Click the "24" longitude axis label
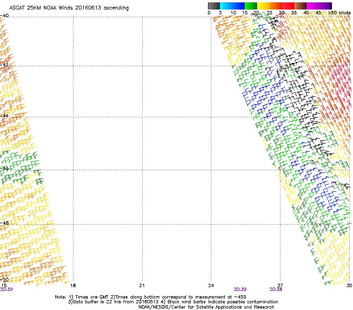Viewport: 353px width, 310px height. coord(211,286)
